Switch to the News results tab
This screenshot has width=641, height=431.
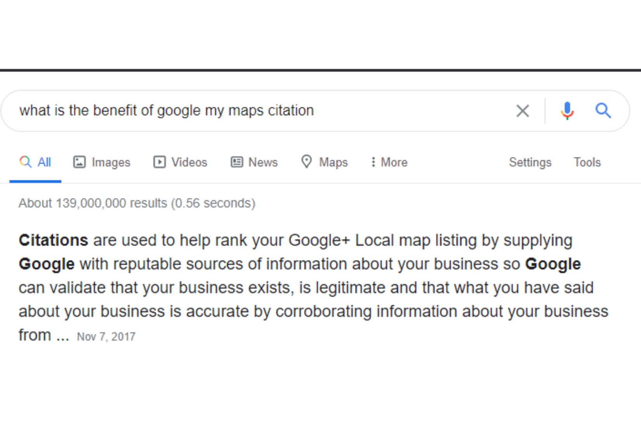(263, 162)
